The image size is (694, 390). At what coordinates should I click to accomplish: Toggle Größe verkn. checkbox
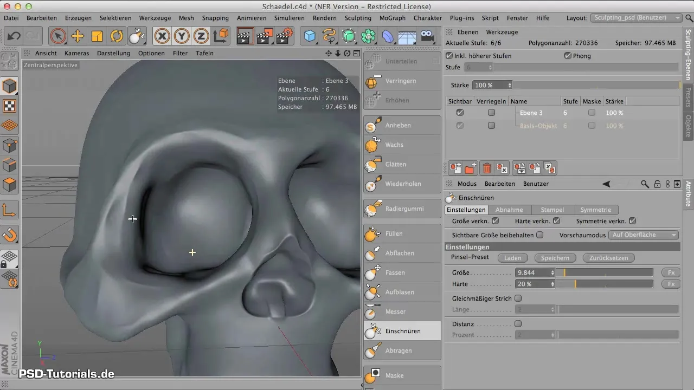click(495, 221)
